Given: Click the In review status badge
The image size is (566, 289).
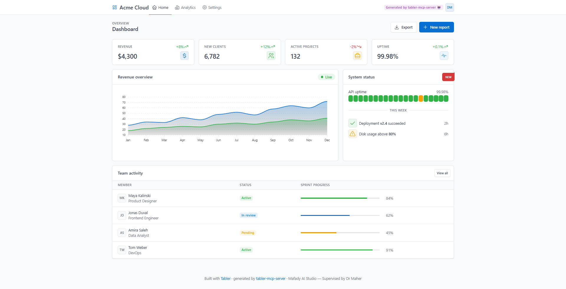Looking at the screenshot, I should point(249,215).
